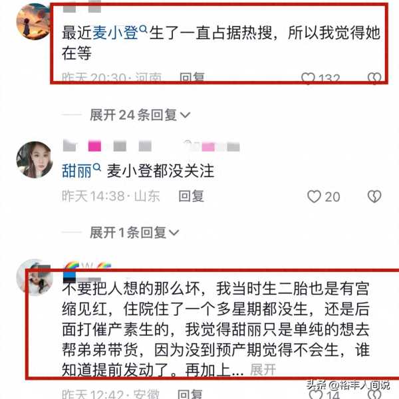
Task: Open the 甜丽 keyword link
Action: click(76, 171)
